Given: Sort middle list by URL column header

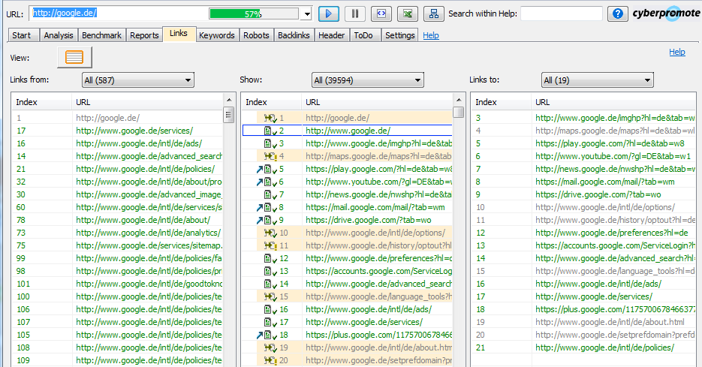Looking at the screenshot, I should pyautogui.click(x=377, y=102).
